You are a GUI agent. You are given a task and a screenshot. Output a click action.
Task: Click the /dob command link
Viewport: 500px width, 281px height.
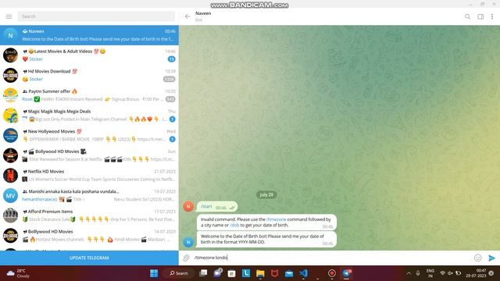click(234, 225)
